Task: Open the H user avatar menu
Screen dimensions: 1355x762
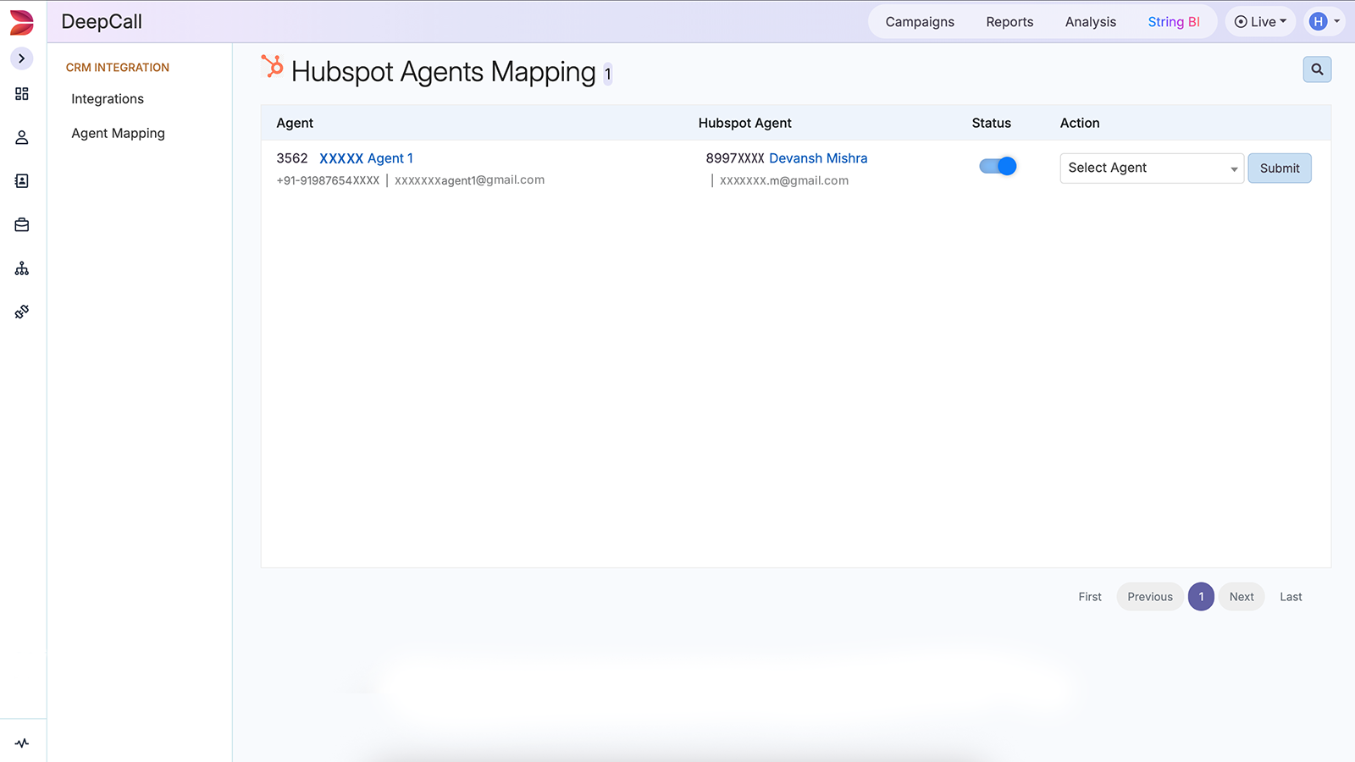Action: click(1325, 22)
